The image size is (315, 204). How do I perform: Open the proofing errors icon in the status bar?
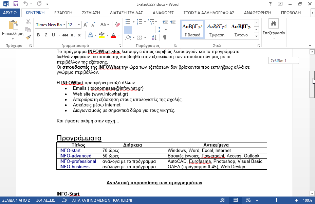pyautogui.click(x=64, y=200)
